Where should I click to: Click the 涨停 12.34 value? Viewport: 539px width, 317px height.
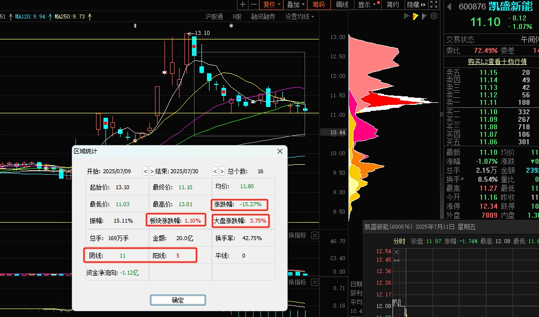click(x=488, y=206)
